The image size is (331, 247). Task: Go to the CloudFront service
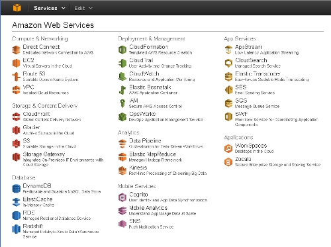(x=36, y=114)
